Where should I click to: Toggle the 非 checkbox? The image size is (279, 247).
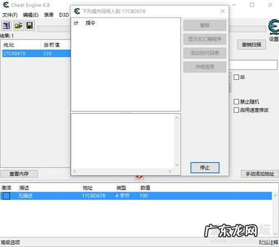click(x=236, y=77)
